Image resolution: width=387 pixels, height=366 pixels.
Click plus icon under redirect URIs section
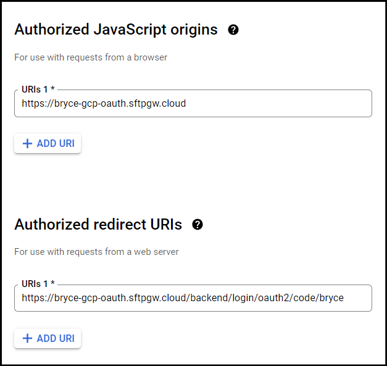[x=27, y=338]
